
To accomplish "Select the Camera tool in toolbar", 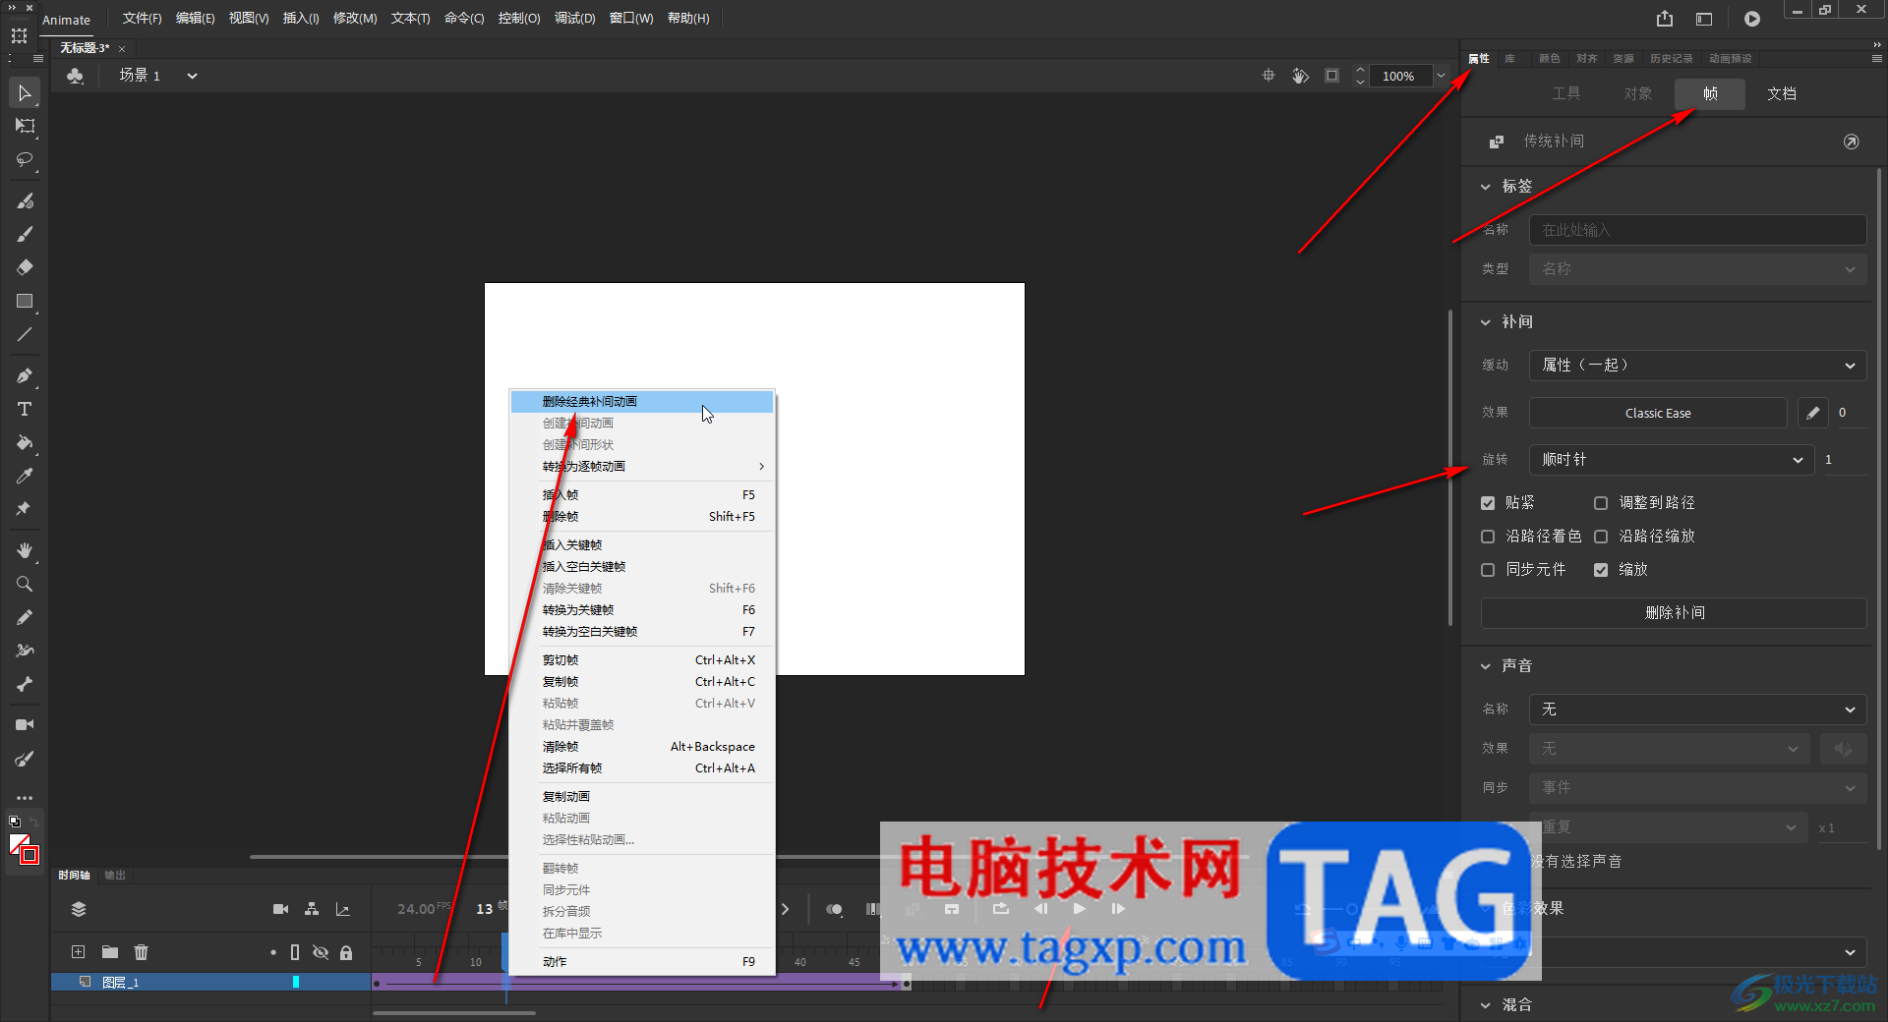I will [x=25, y=724].
